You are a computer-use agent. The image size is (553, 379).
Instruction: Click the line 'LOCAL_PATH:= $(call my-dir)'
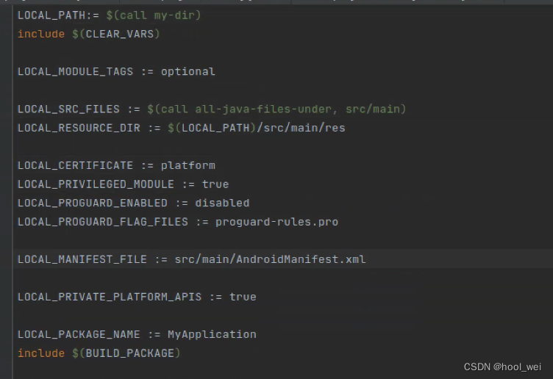coord(109,15)
